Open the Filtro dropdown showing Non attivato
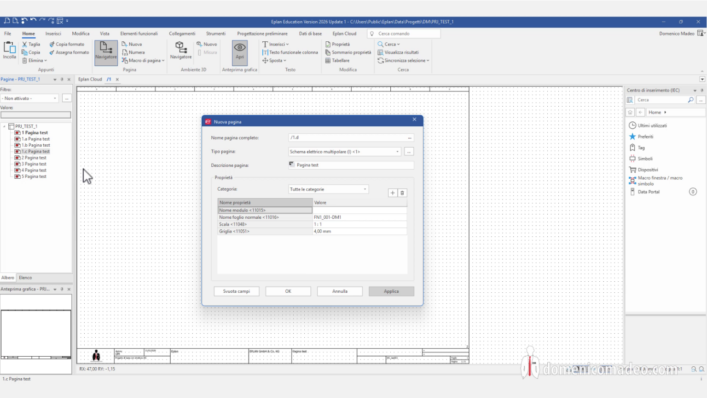The height and width of the screenshot is (398, 707). pyautogui.click(x=55, y=98)
